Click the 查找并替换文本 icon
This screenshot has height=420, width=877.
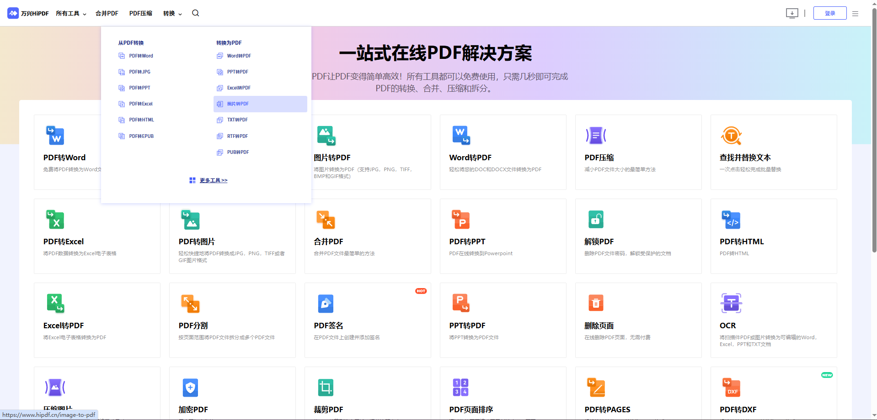(731, 135)
